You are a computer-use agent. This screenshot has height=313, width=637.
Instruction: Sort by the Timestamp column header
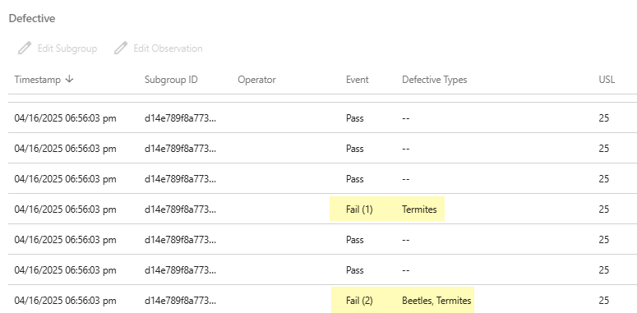pos(37,80)
